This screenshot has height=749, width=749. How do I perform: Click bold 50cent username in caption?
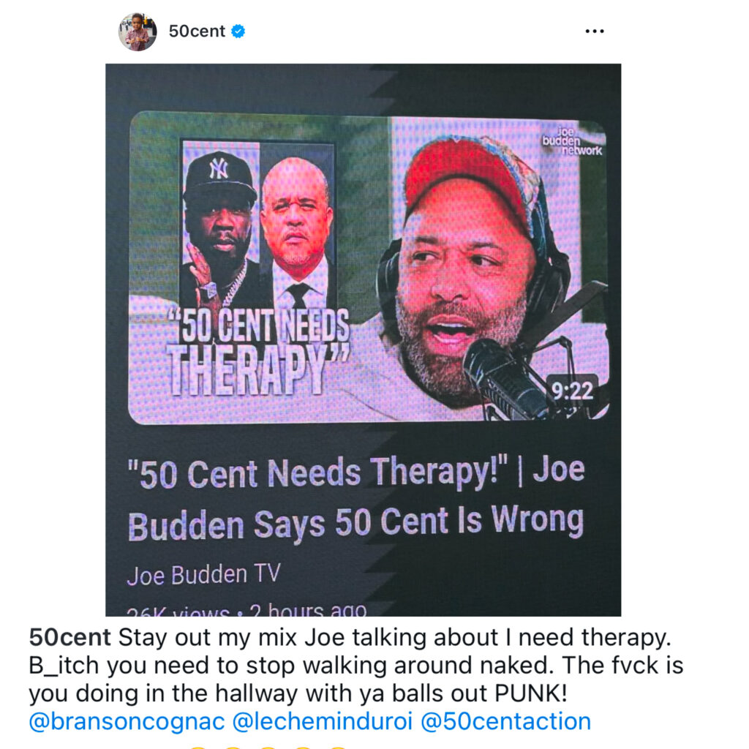coord(69,637)
